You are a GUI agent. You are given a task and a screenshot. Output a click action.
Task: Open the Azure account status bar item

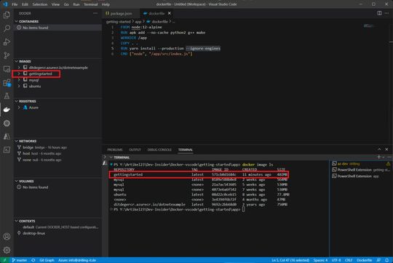(x=77, y=260)
